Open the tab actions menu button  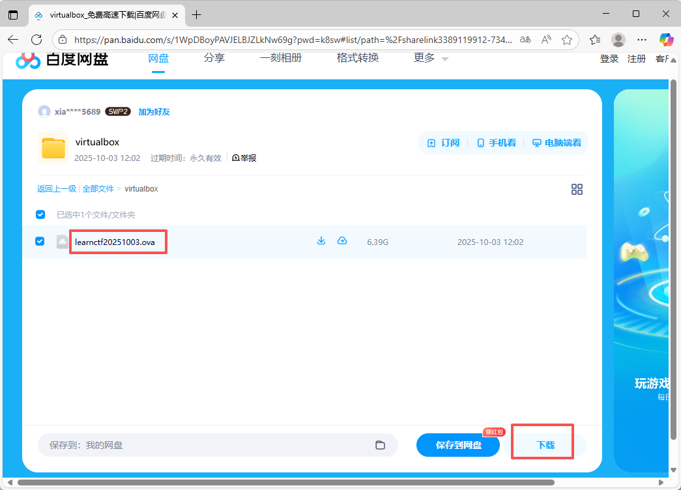point(13,14)
